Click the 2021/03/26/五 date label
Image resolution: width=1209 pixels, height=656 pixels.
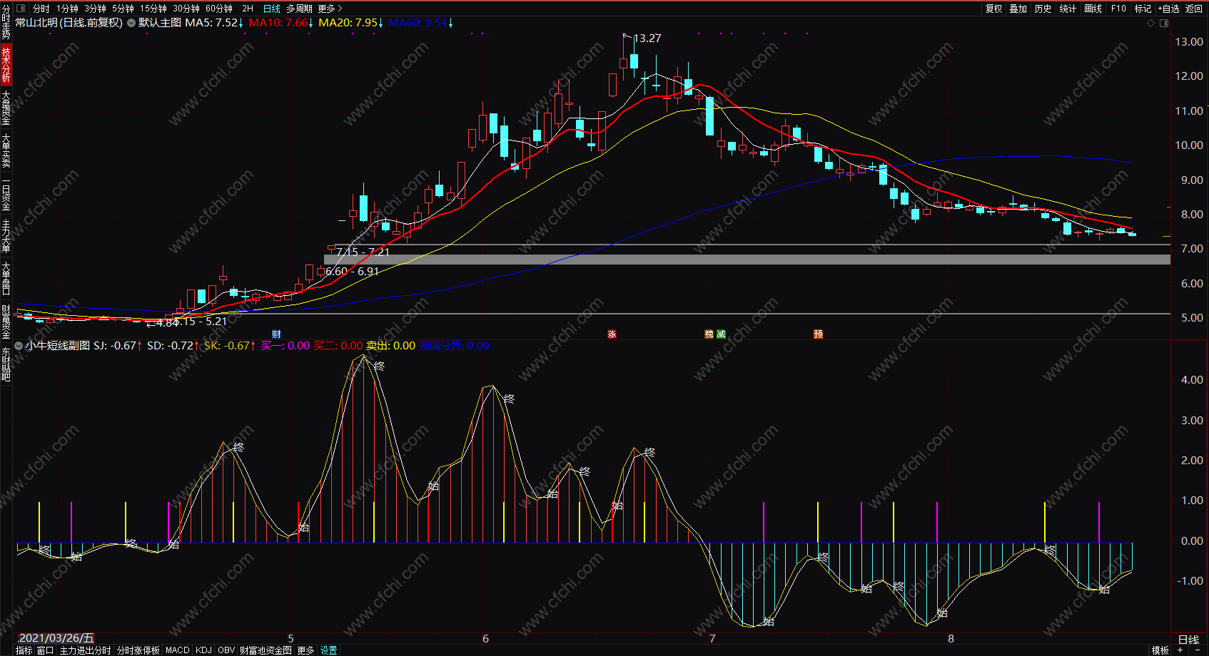pos(56,638)
